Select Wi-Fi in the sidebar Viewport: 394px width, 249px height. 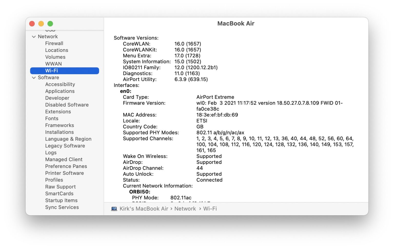[x=52, y=71]
